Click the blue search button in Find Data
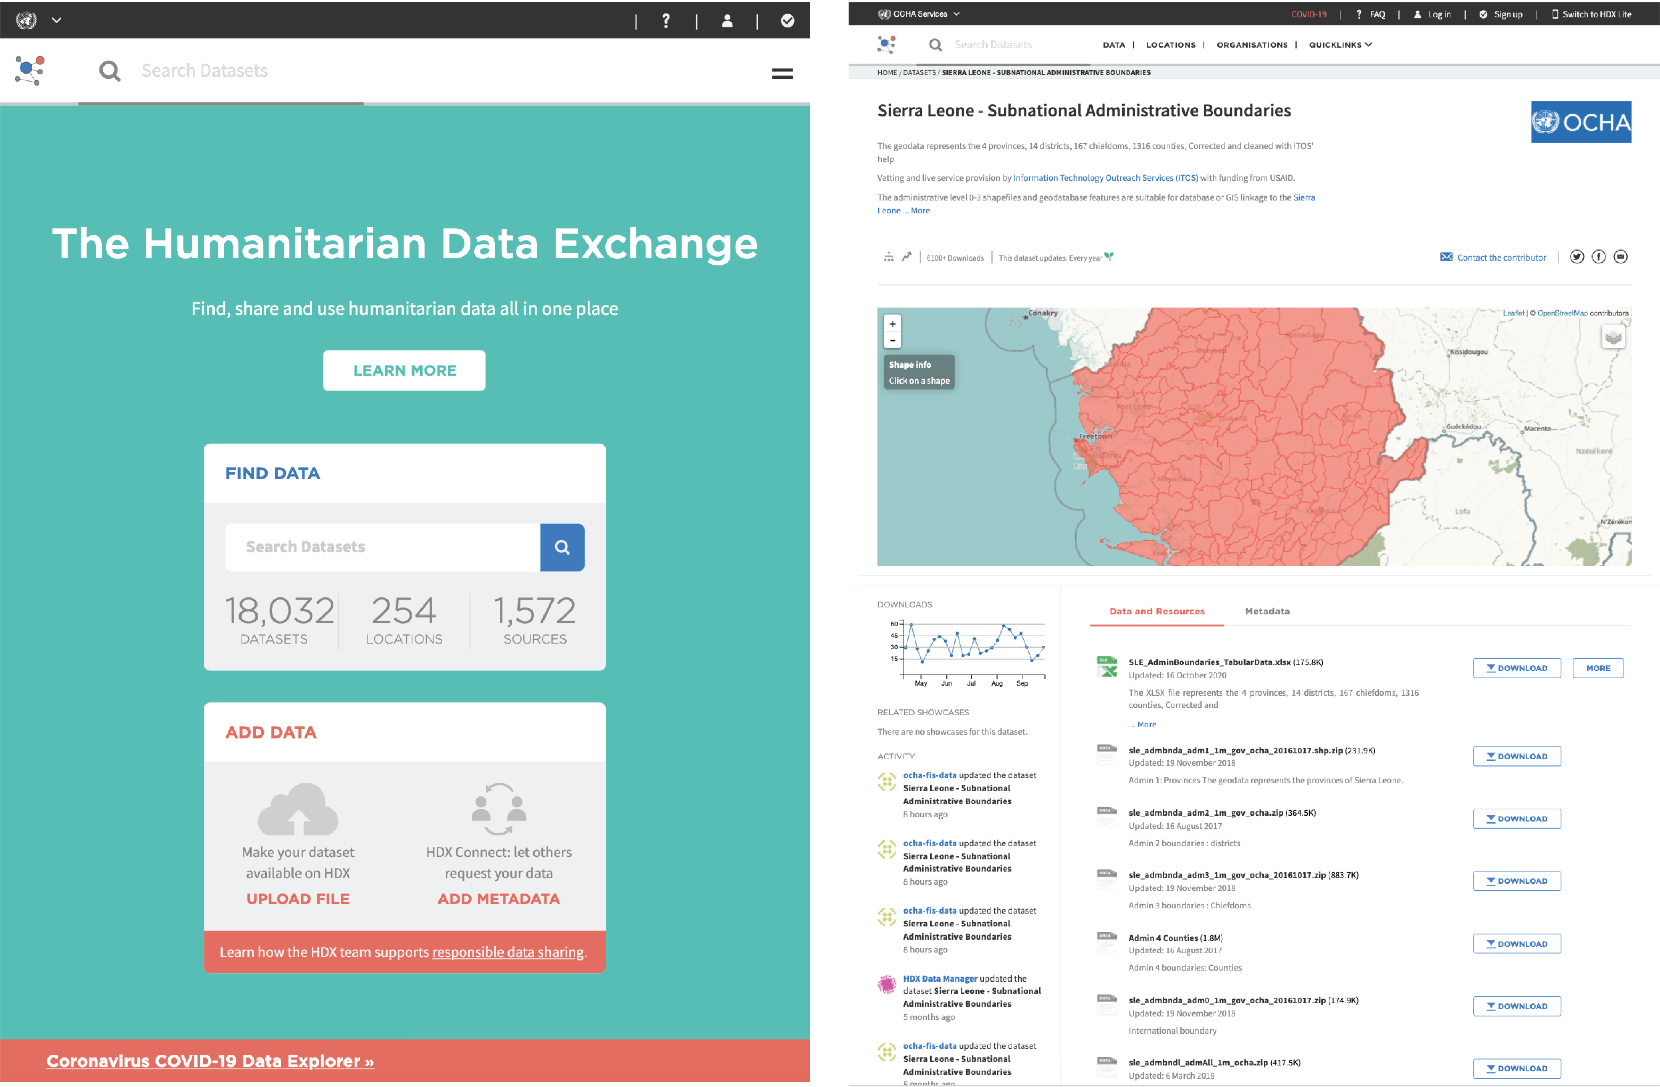Viewport: 1660px width, 1087px height. point(561,547)
